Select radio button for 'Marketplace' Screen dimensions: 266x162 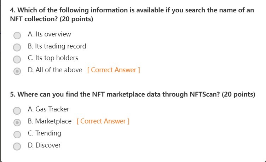[x=17, y=122]
